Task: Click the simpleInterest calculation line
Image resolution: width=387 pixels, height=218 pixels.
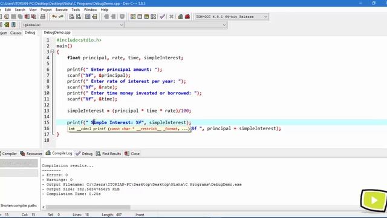Action: click(x=129, y=111)
